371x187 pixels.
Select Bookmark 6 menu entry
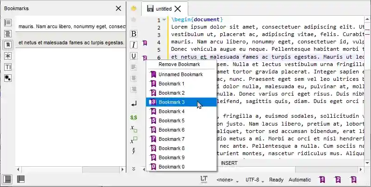click(181, 130)
